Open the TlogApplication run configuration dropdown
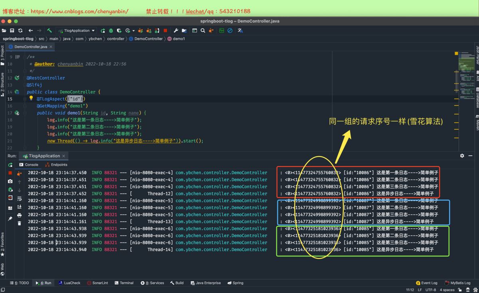This screenshot has height=293, width=479. click(77, 31)
